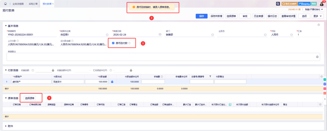This screenshot has height=131, width=327.
Task: Click green help widget on right sidebar
Action: pyautogui.click(x=325, y=80)
